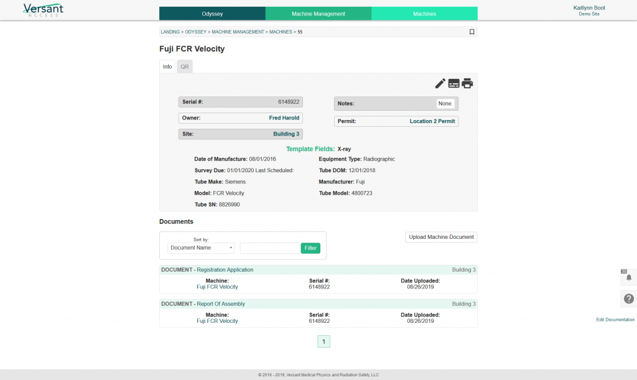This screenshot has width=637, height=380.
Task: Click Edit Documentation link
Action: click(x=615, y=320)
